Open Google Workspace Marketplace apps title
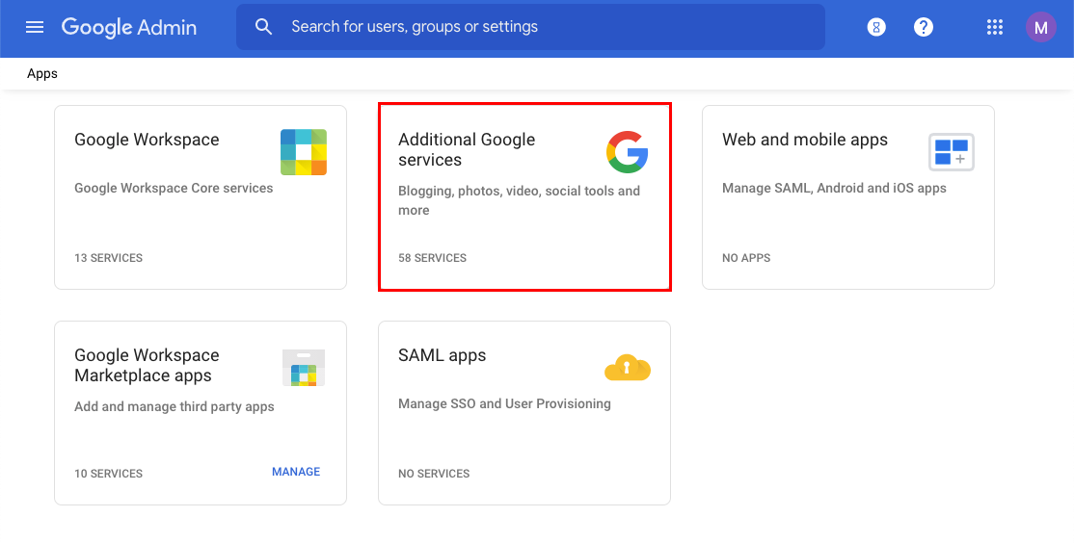Viewport: 1074px width, 543px height. click(x=147, y=365)
